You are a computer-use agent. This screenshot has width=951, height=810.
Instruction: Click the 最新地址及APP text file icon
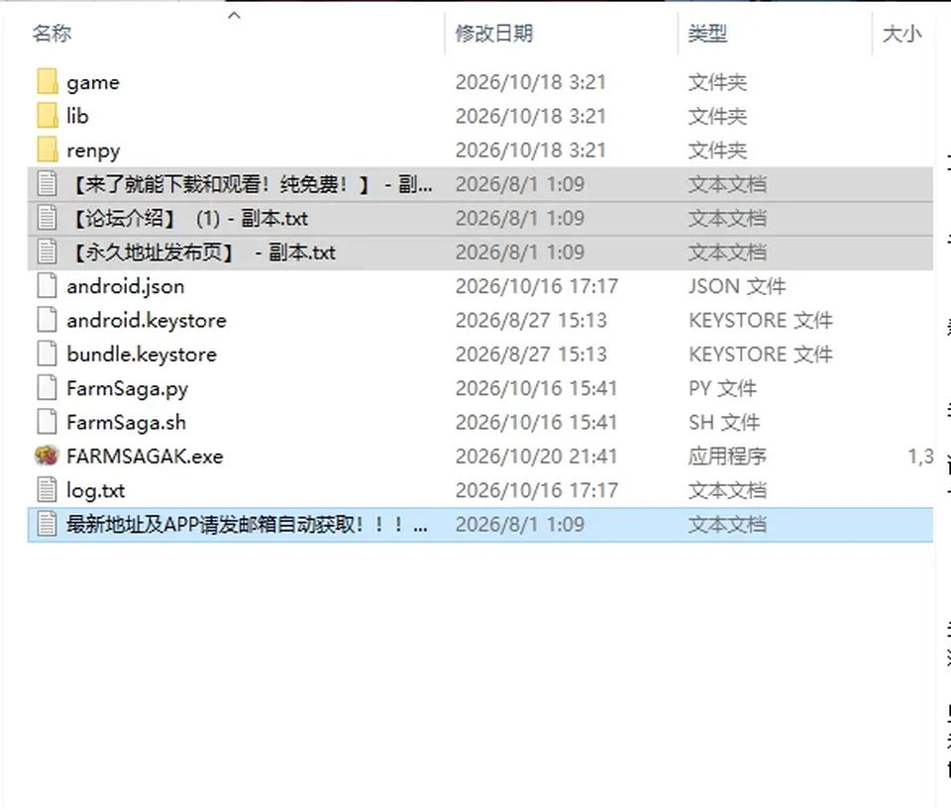pyautogui.click(x=48, y=525)
